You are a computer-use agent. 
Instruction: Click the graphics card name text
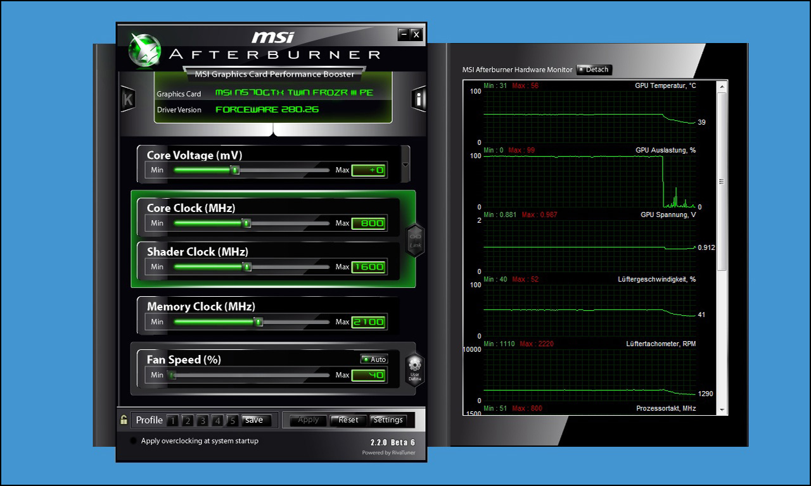coord(295,92)
